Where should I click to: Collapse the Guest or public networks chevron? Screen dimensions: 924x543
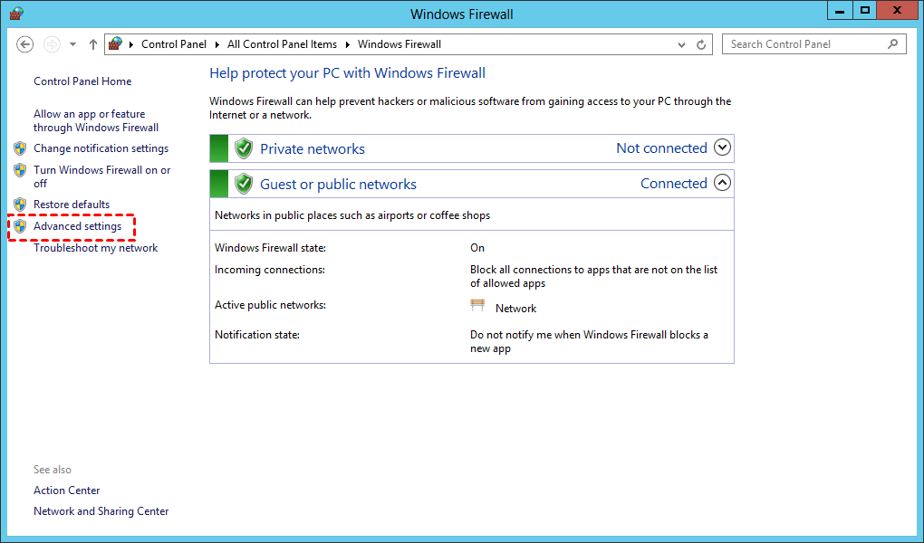[723, 183]
